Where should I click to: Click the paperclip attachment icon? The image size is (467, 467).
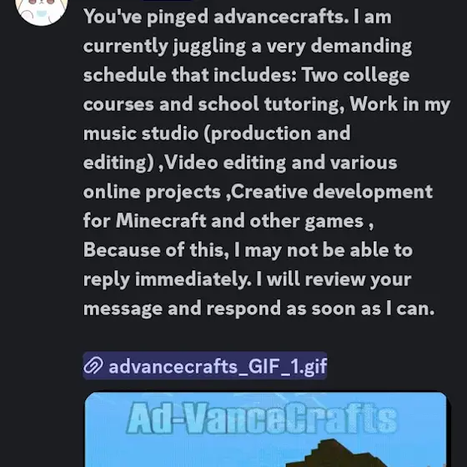[x=93, y=366]
